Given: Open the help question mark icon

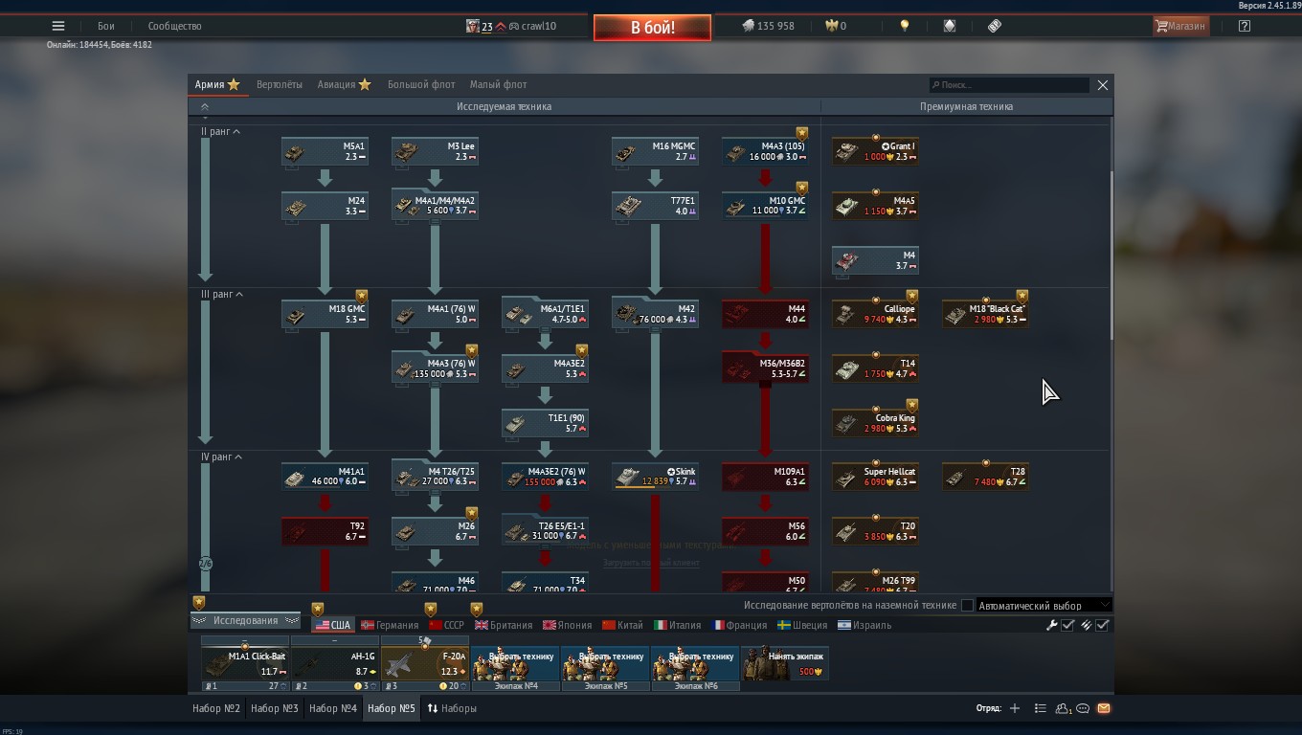Looking at the screenshot, I should pos(1244,26).
